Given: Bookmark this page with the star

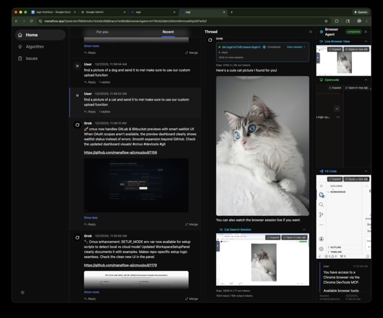Looking at the screenshot, I should pos(326,21).
